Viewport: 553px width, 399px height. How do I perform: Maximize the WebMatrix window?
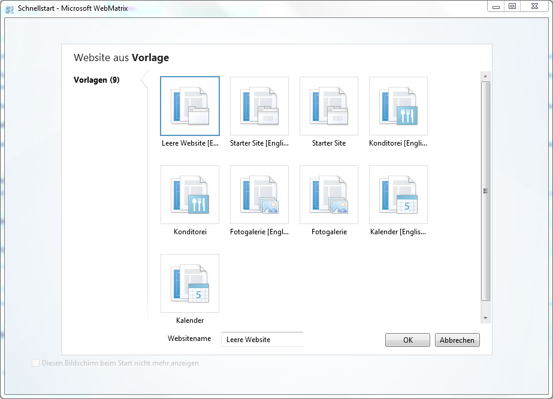pos(512,7)
